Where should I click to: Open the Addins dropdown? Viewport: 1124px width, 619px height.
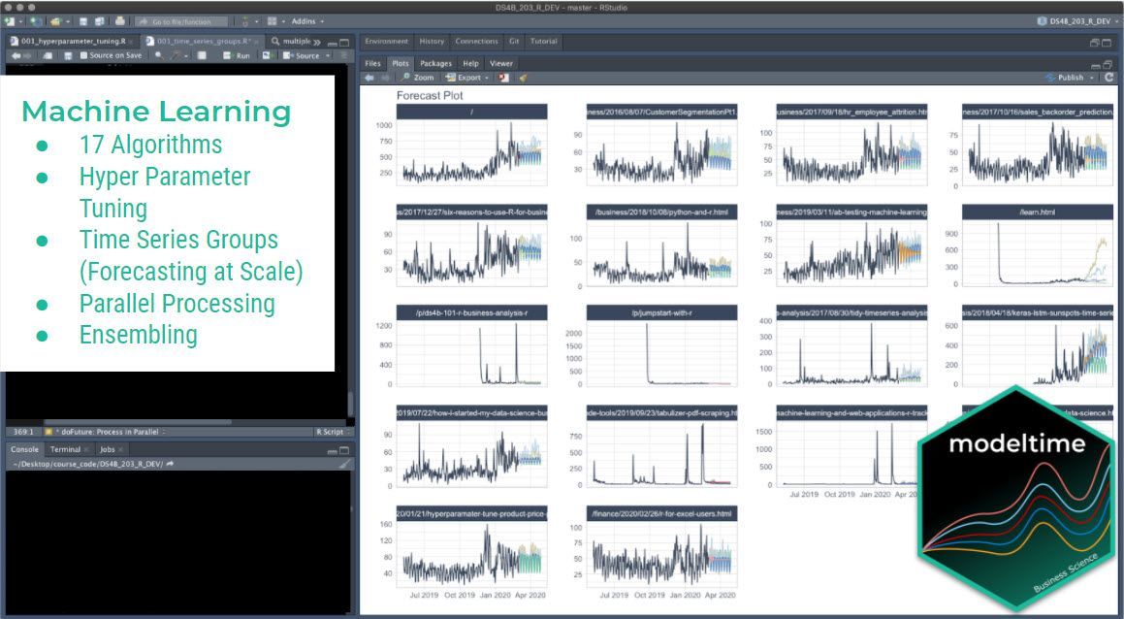coord(306,21)
